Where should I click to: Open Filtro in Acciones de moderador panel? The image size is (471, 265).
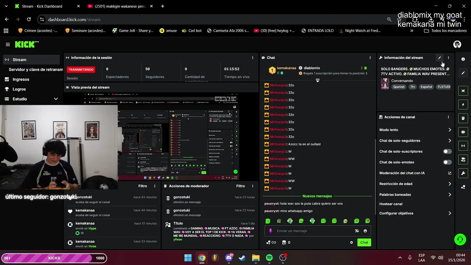pyautogui.click(x=240, y=186)
